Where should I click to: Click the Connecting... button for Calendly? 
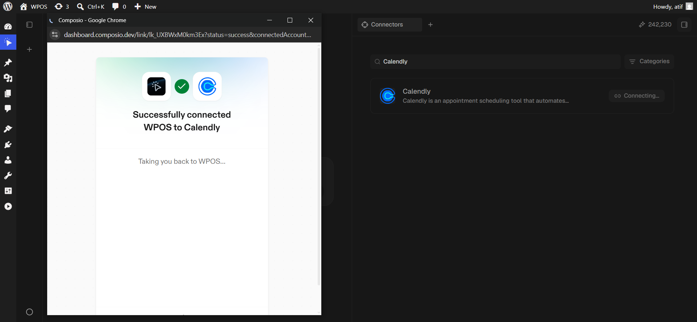(637, 96)
